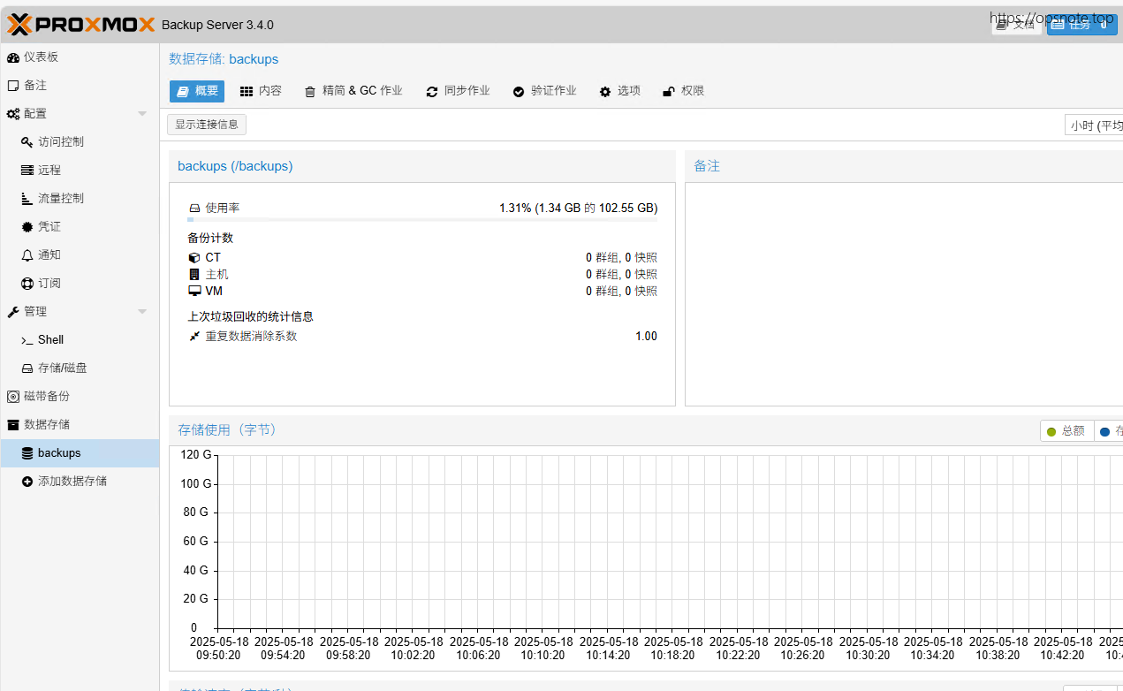Click the 磁带备份 tape backup icon
The width and height of the screenshot is (1123, 691).
[x=13, y=397]
